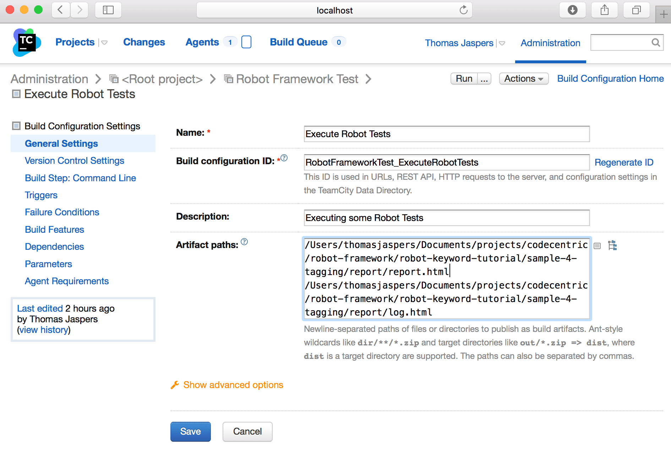Click the Regenerate ID link
671x452 pixels.
624,162
